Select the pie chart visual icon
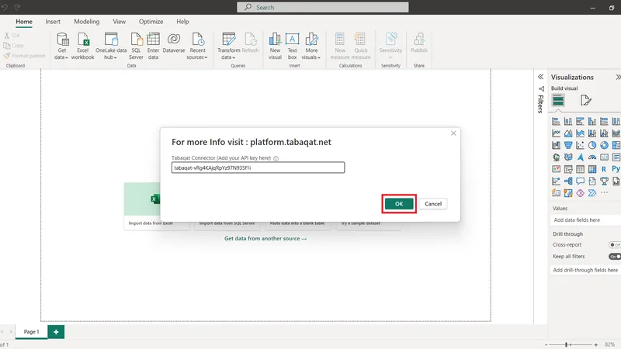The width and height of the screenshot is (621, 349). (592, 145)
